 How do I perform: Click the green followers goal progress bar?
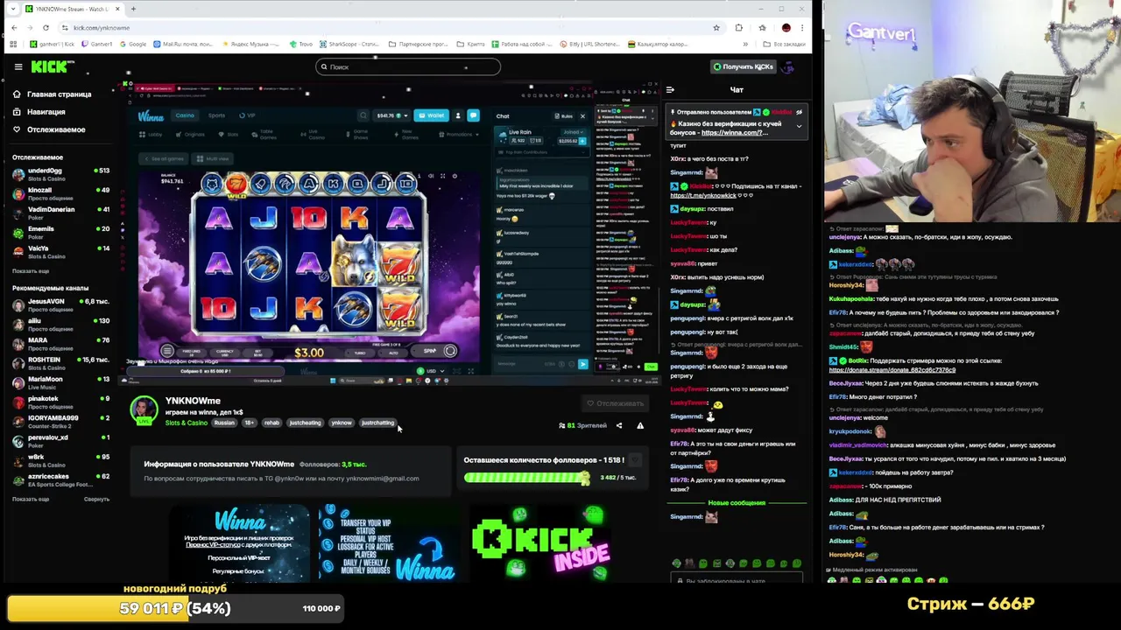pyautogui.click(x=527, y=478)
